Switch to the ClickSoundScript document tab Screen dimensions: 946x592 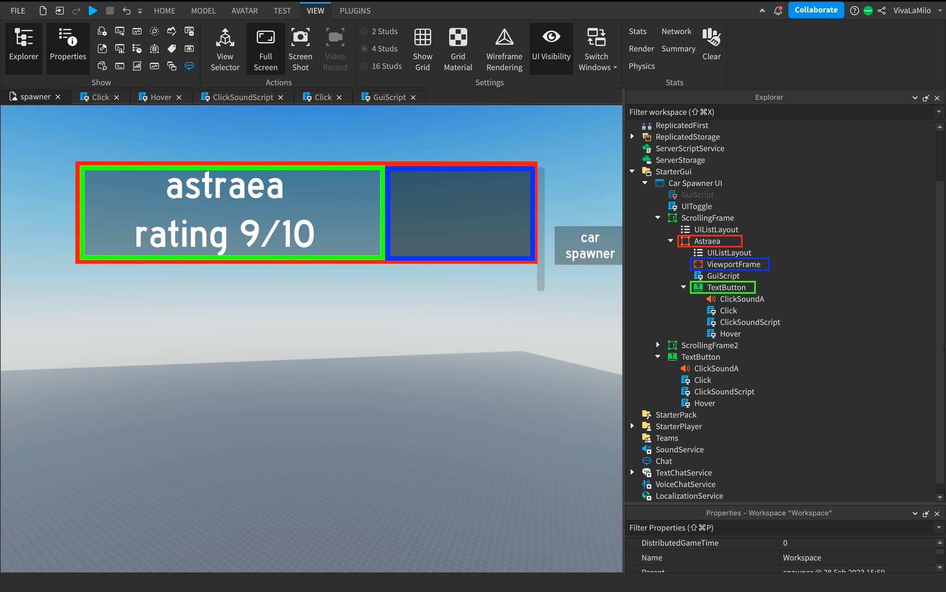(242, 97)
